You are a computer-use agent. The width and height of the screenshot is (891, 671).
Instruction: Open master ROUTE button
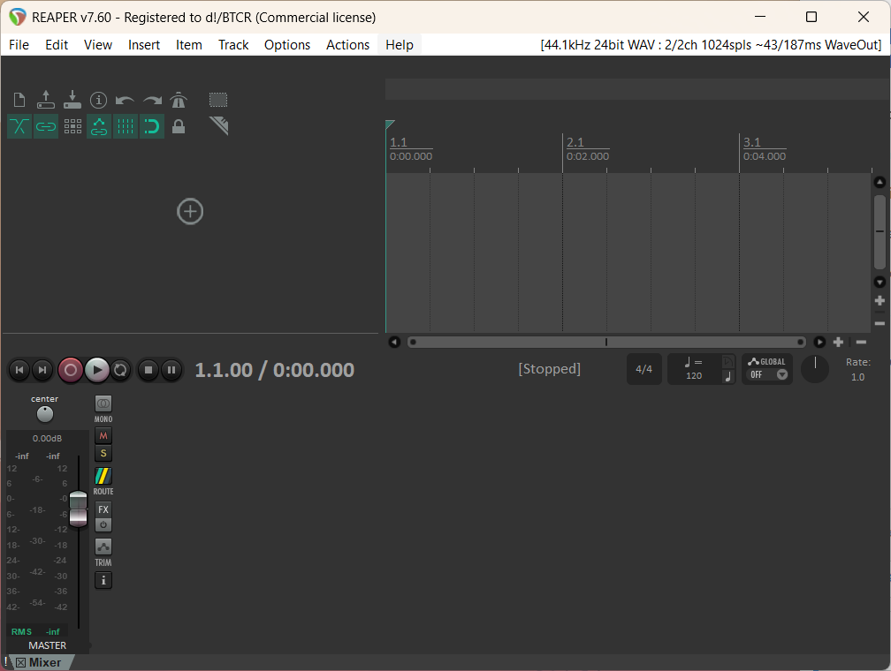[103, 476]
